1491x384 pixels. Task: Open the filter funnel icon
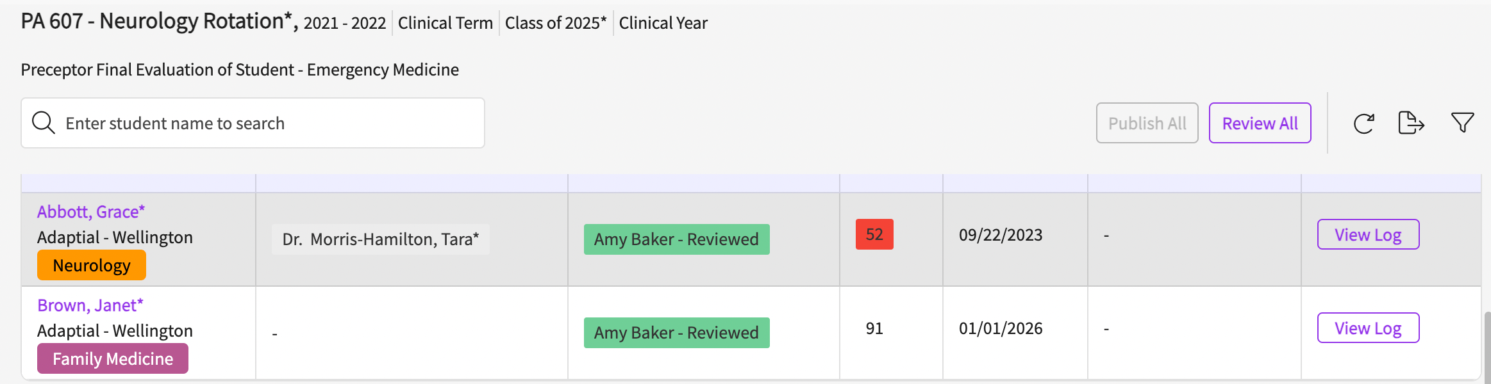tap(1462, 122)
